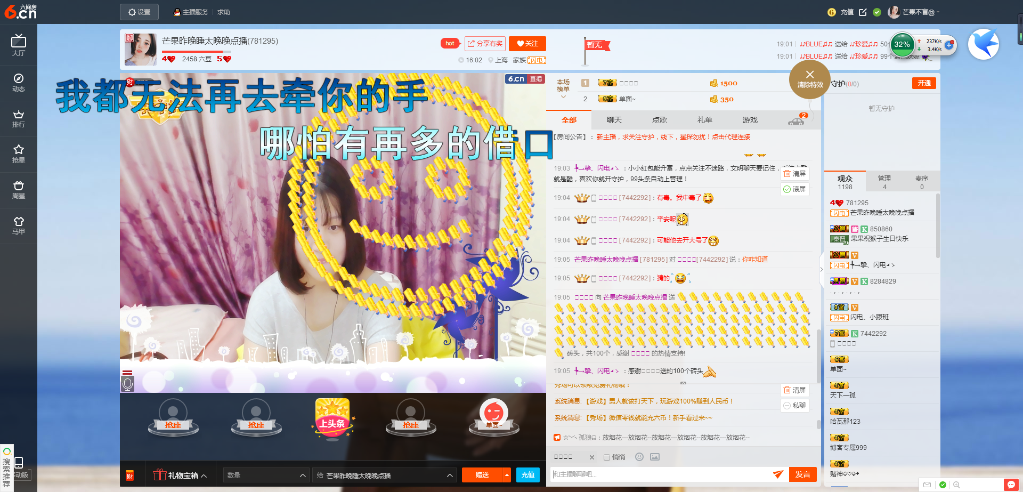Switch to the 点歌 song request tab
The width and height of the screenshot is (1023, 492).
(659, 120)
